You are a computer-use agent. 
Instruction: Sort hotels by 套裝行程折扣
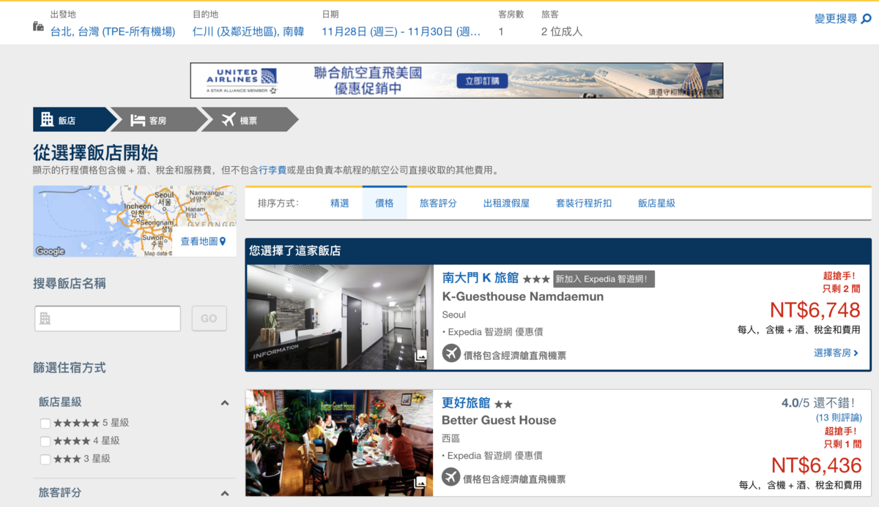point(584,203)
